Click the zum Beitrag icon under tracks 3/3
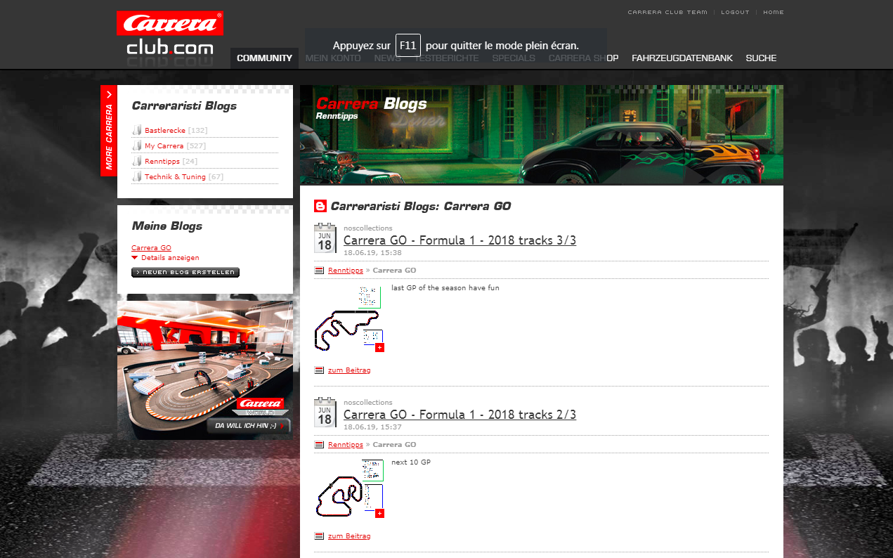The height and width of the screenshot is (558, 893). (319, 370)
